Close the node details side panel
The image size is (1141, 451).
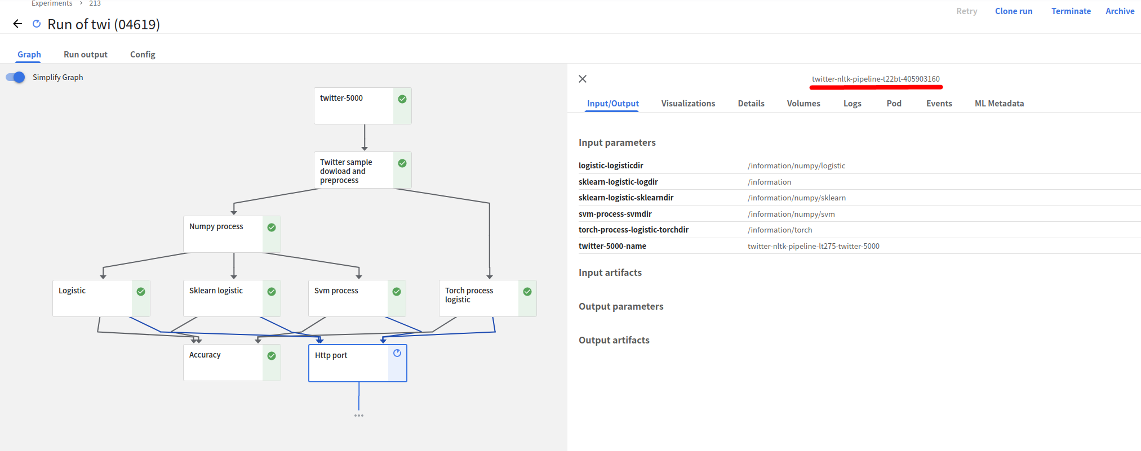point(583,79)
